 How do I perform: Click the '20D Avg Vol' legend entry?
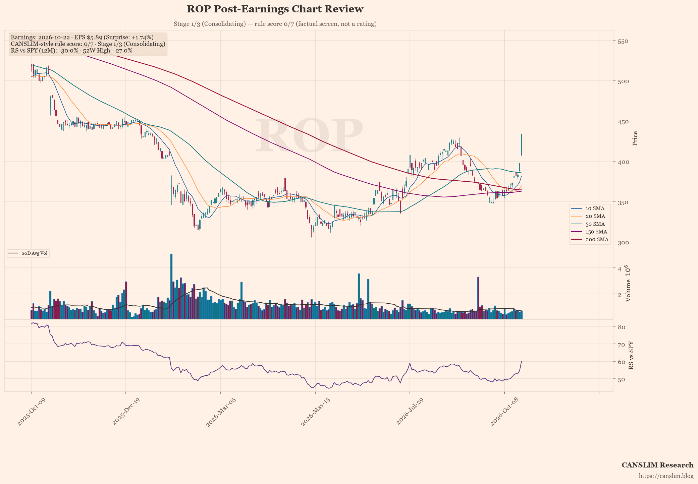(28, 253)
